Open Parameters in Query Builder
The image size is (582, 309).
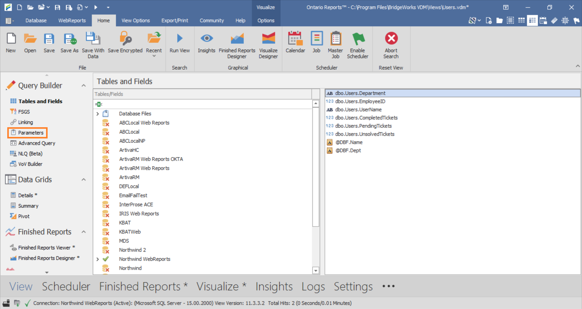tap(31, 133)
